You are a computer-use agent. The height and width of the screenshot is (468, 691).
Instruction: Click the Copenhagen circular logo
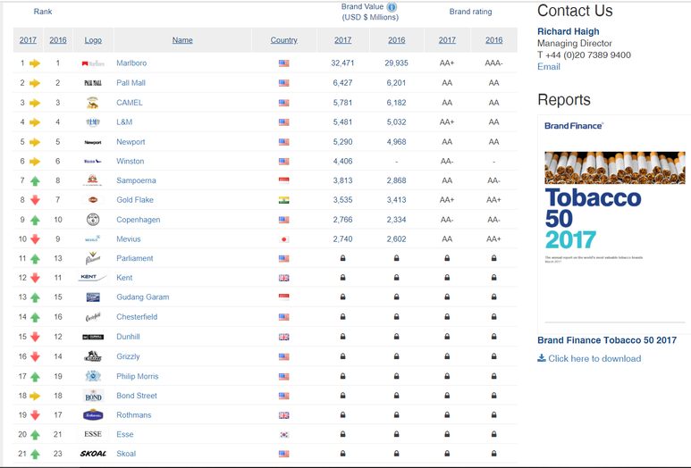(93, 219)
